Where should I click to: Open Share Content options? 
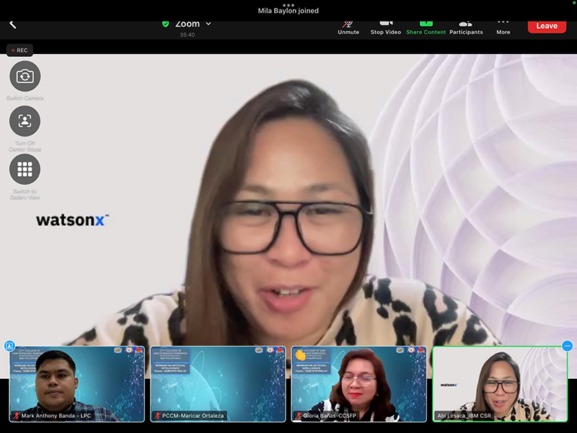coord(426,27)
